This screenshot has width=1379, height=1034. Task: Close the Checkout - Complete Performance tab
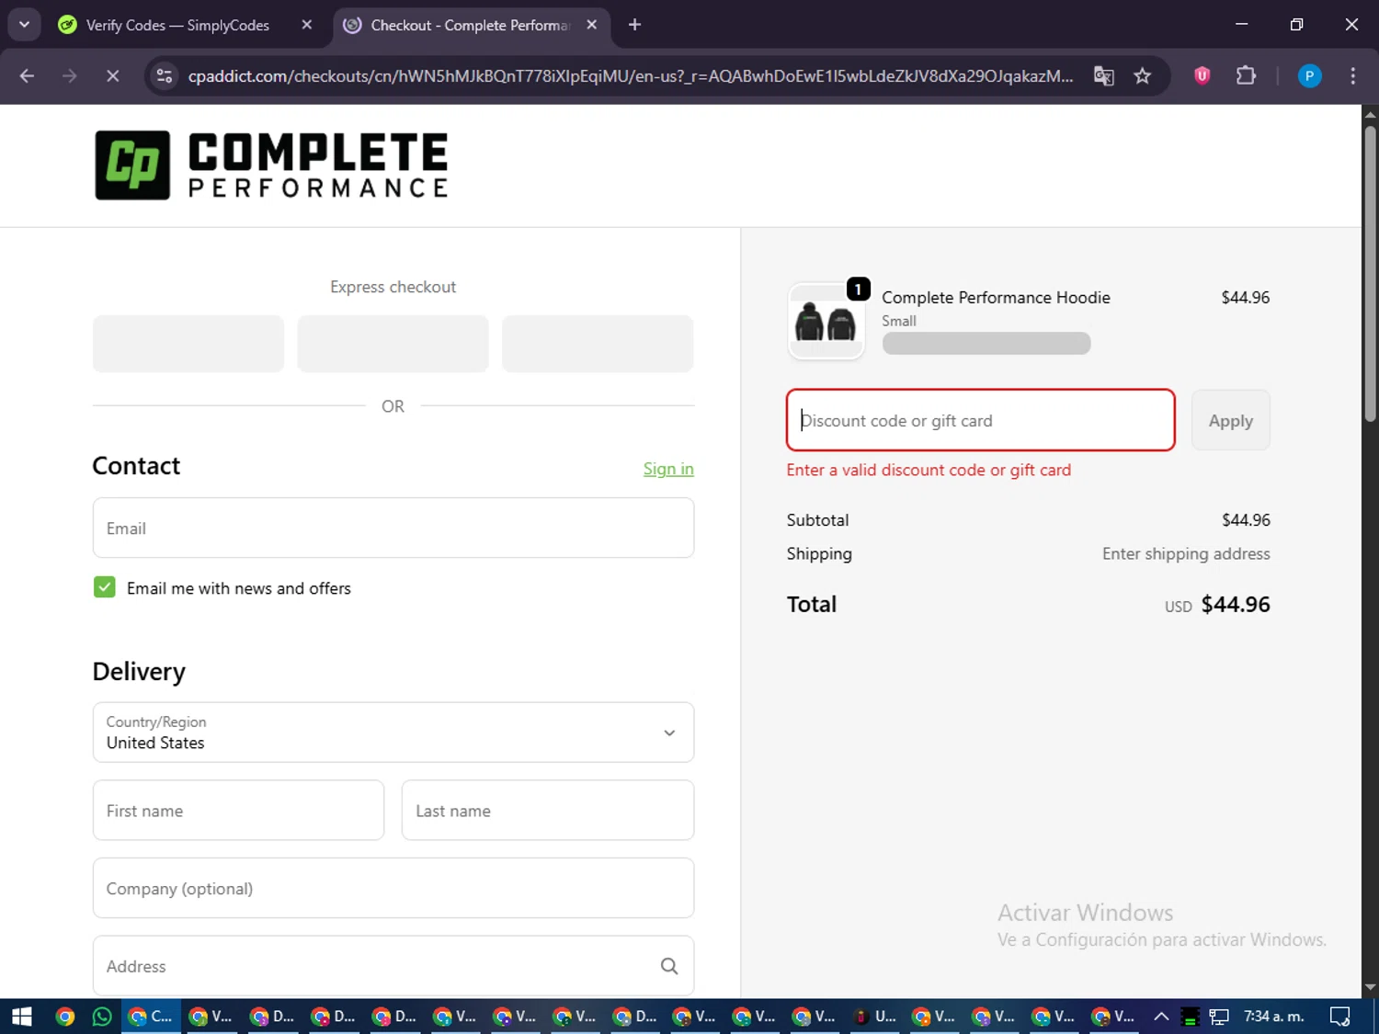592,25
